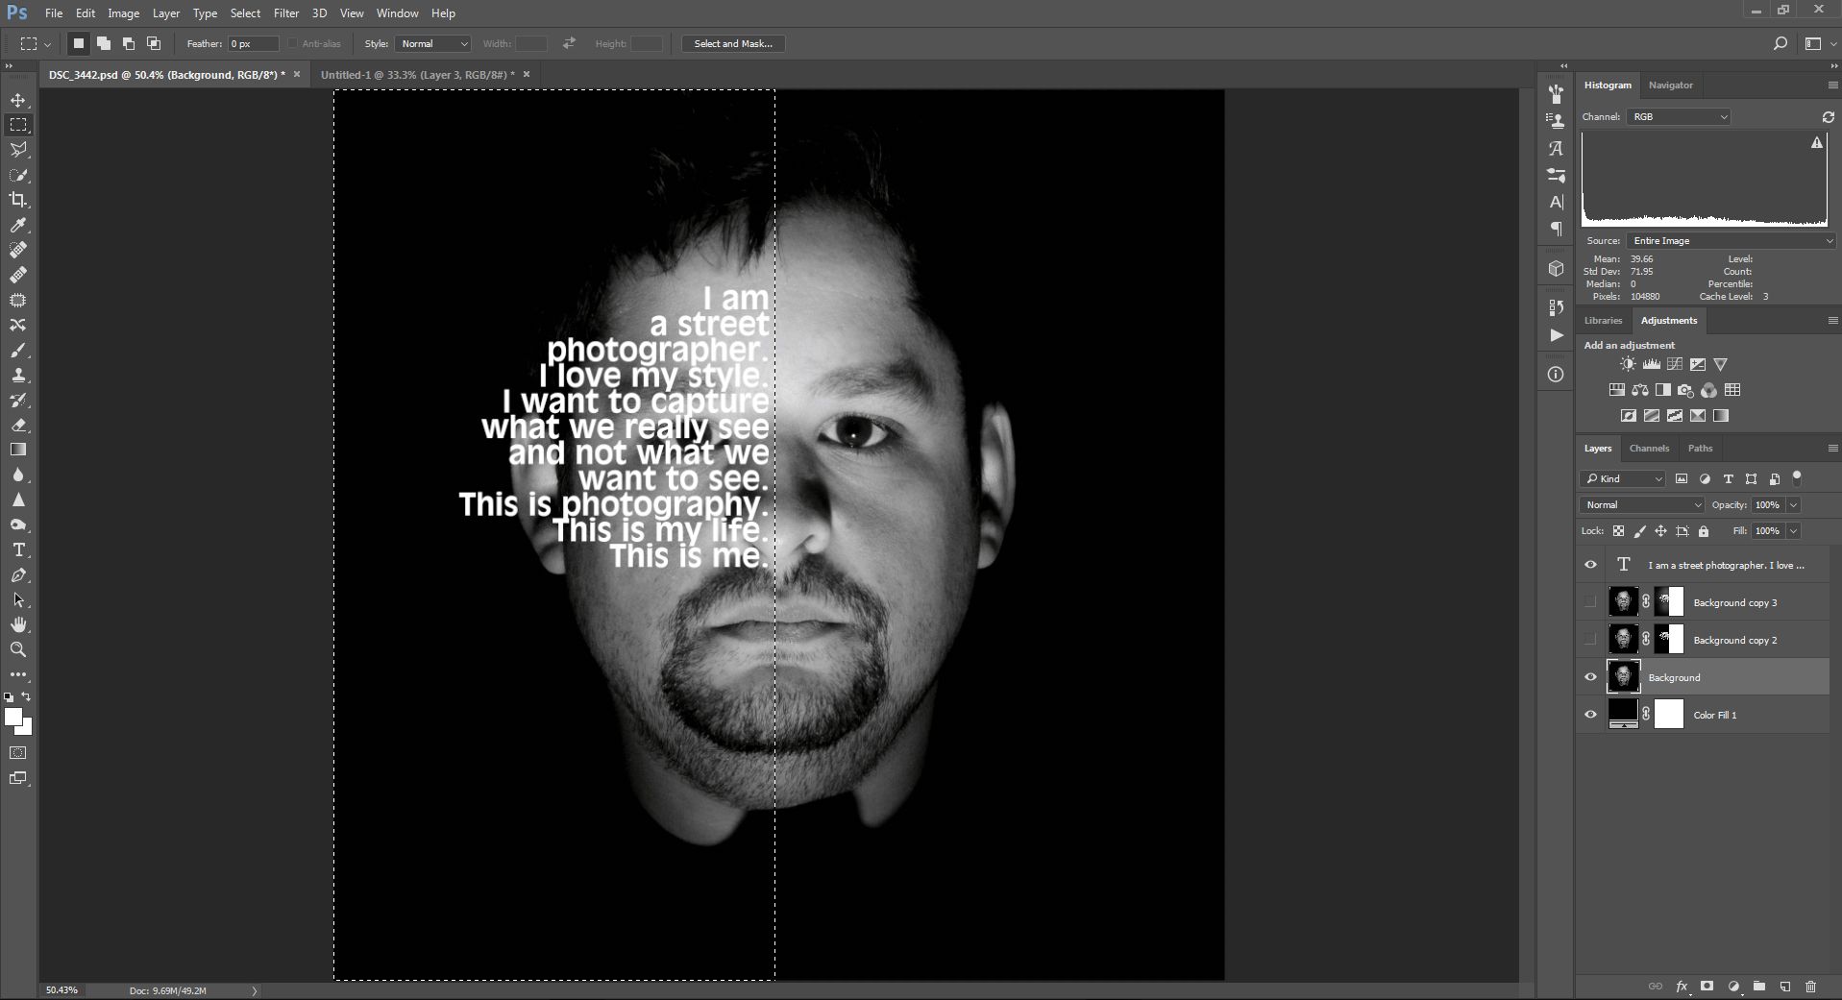This screenshot has height=1000, width=1842.
Task: Add a Vibrance adjustment
Action: pos(1721,364)
